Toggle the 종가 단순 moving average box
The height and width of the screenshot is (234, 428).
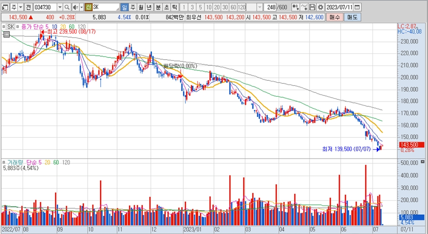(x=18, y=27)
